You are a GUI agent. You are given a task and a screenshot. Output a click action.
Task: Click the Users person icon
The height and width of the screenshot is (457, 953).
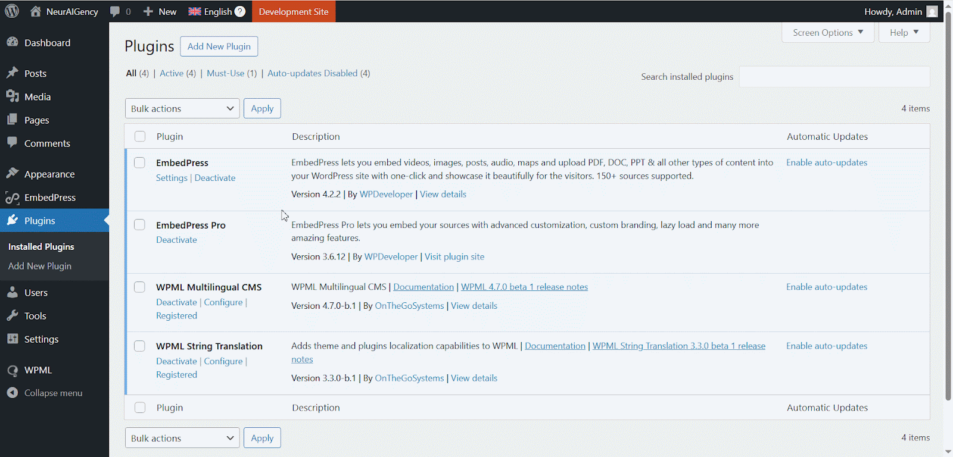[13, 292]
